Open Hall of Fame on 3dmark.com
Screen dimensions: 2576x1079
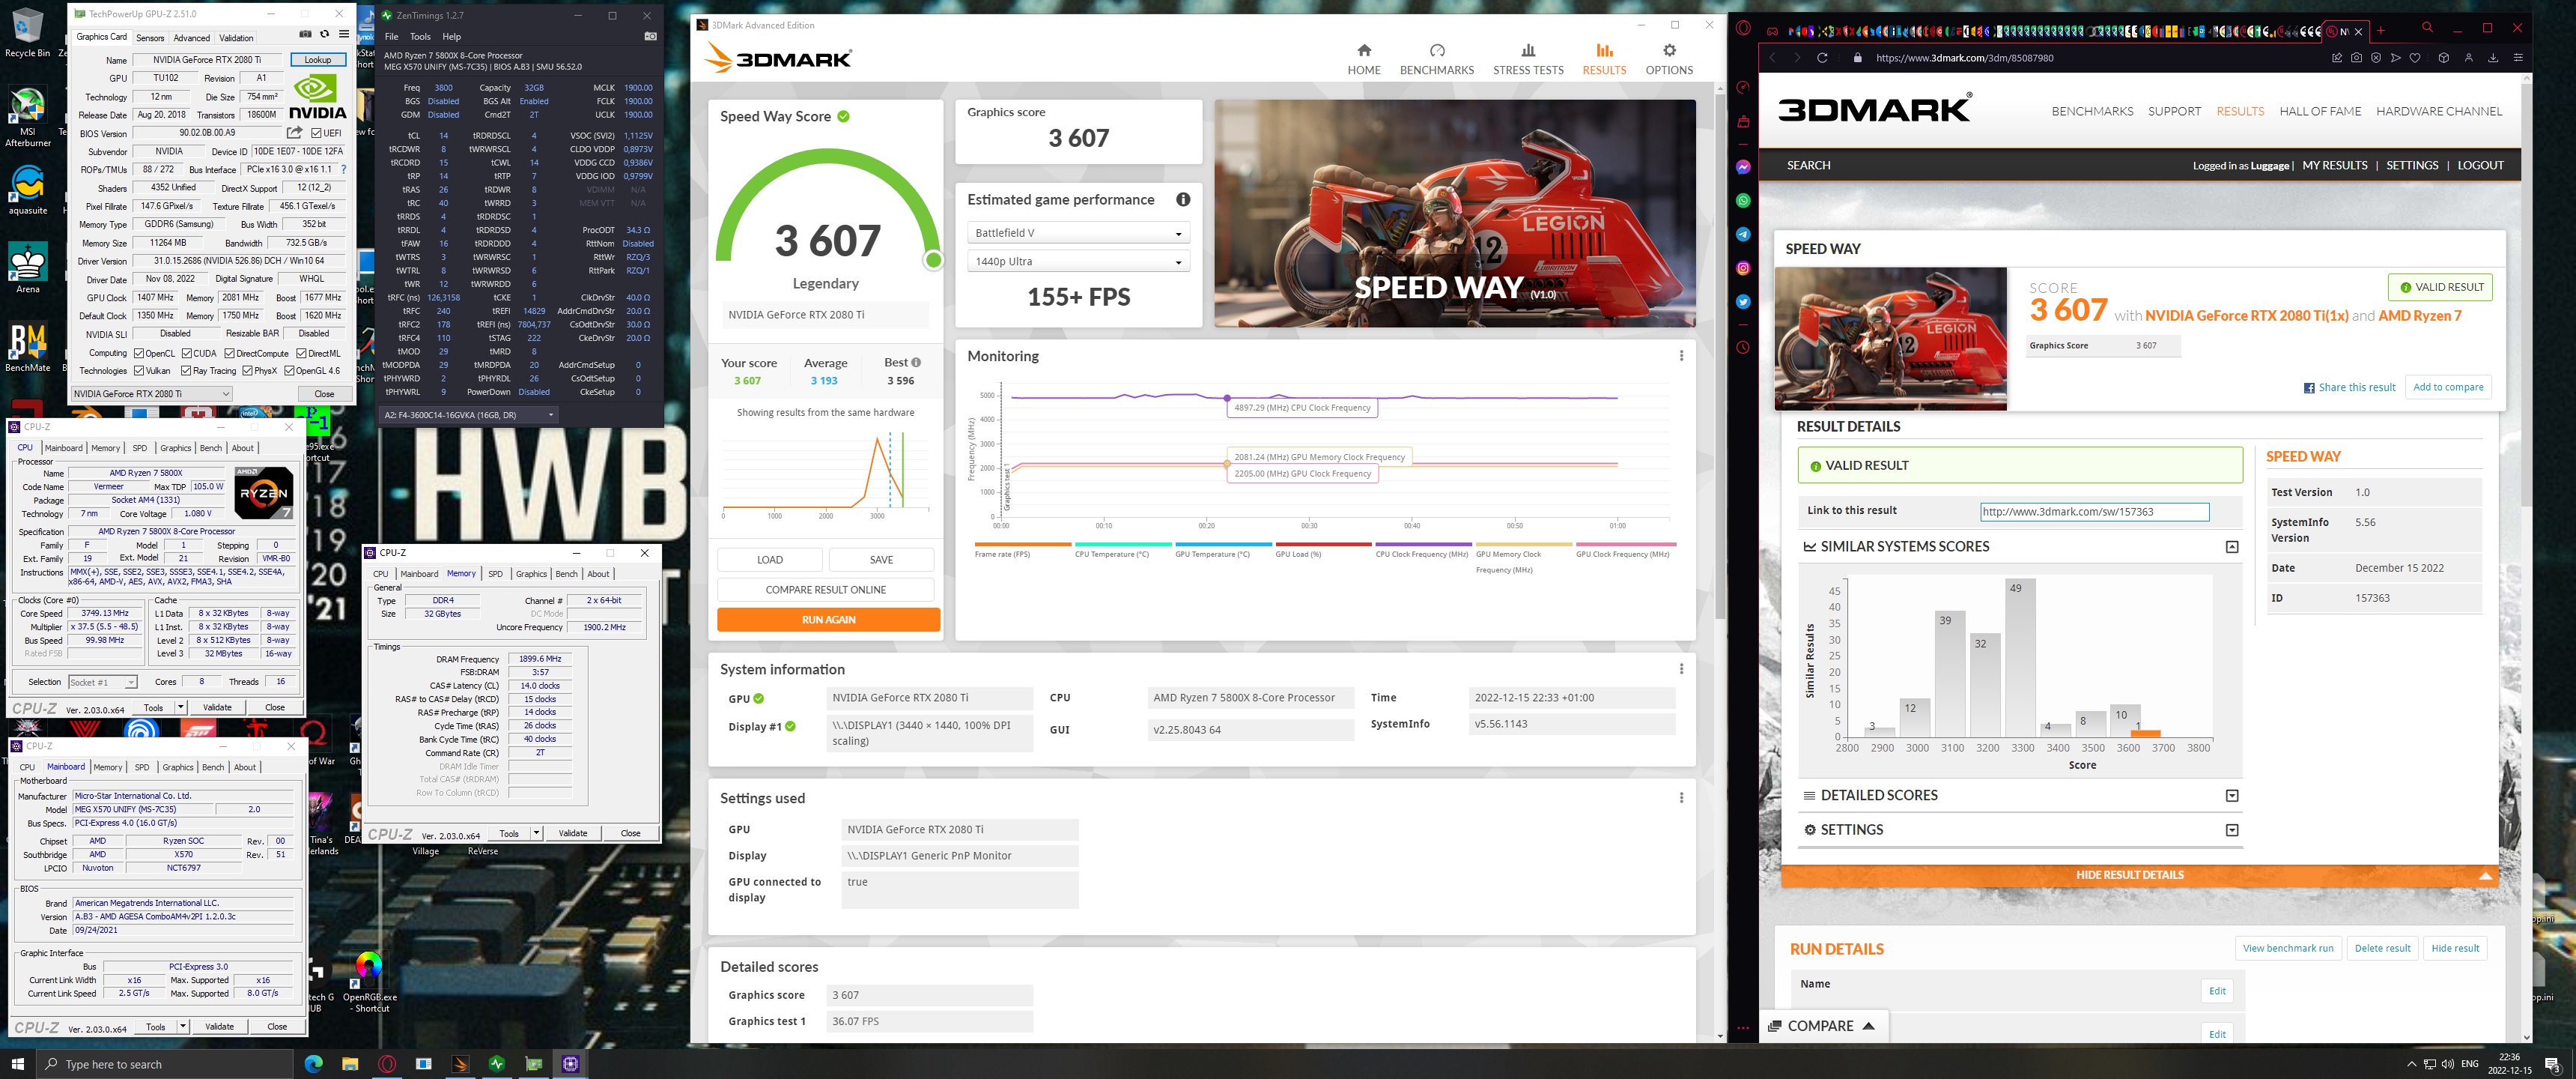2319,111
